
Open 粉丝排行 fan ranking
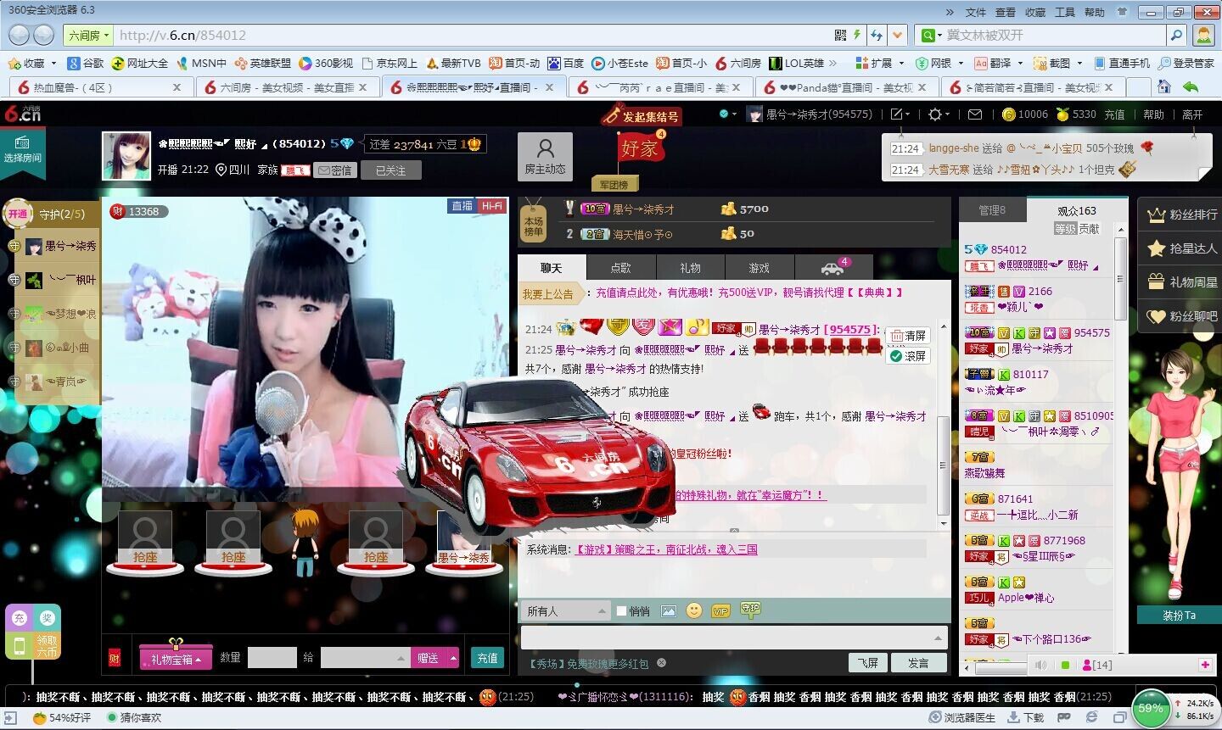[1183, 215]
